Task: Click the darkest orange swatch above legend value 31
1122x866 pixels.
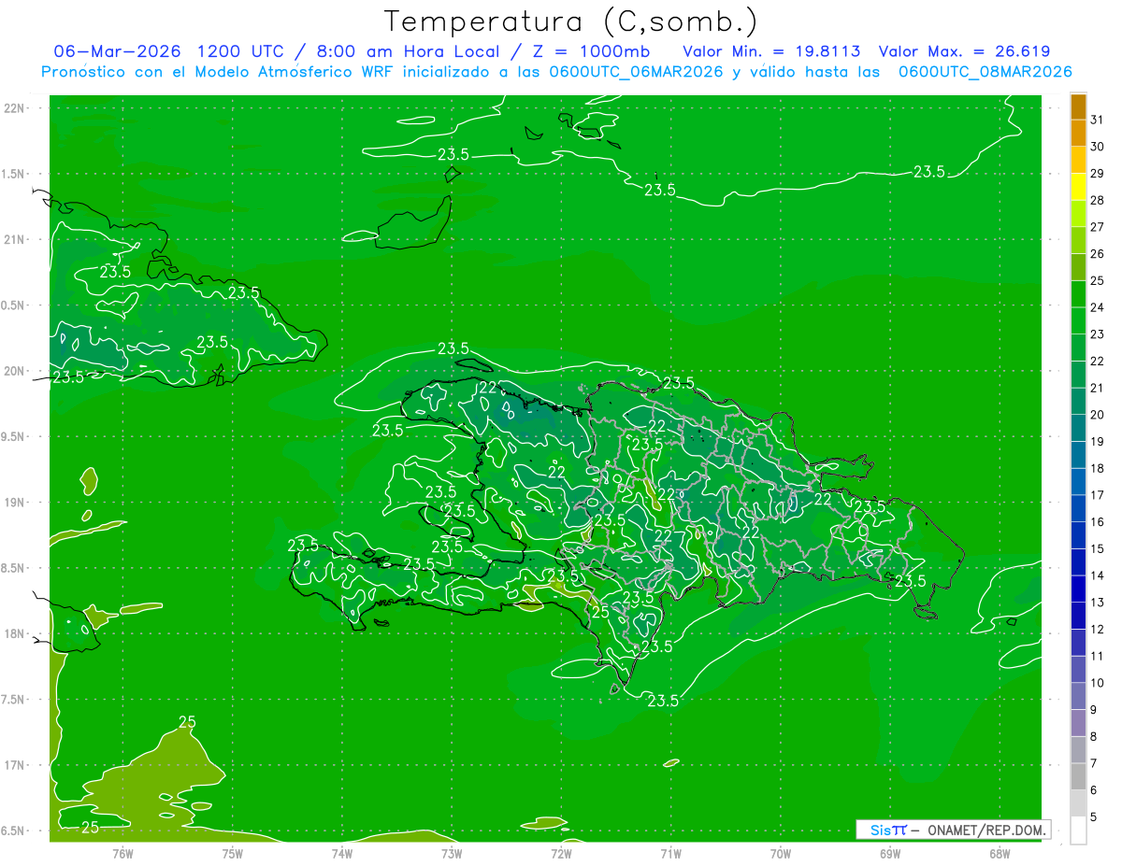Action: [x=1078, y=105]
